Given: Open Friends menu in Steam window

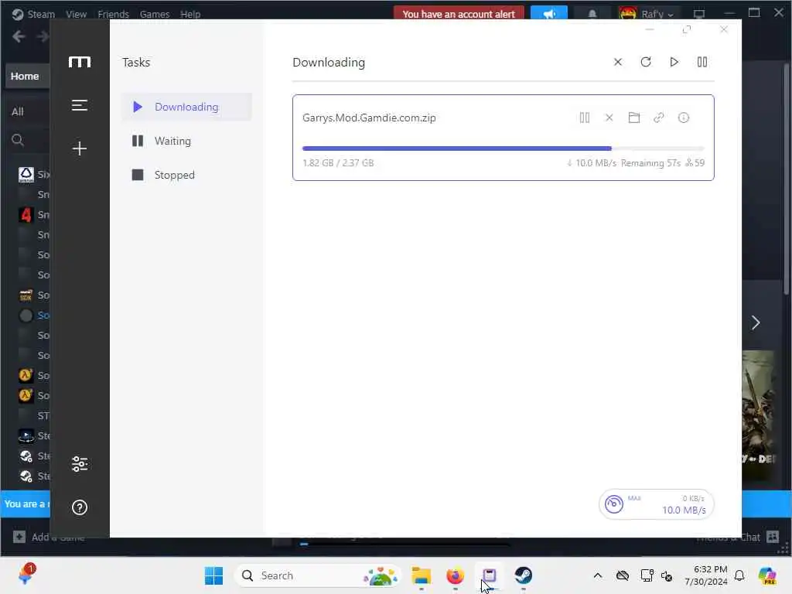Looking at the screenshot, I should [x=113, y=14].
